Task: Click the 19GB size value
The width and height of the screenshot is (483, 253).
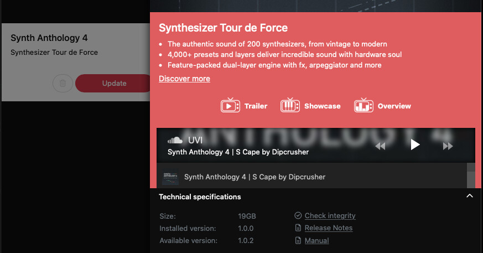Action: pyautogui.click(x=247, y=216)
